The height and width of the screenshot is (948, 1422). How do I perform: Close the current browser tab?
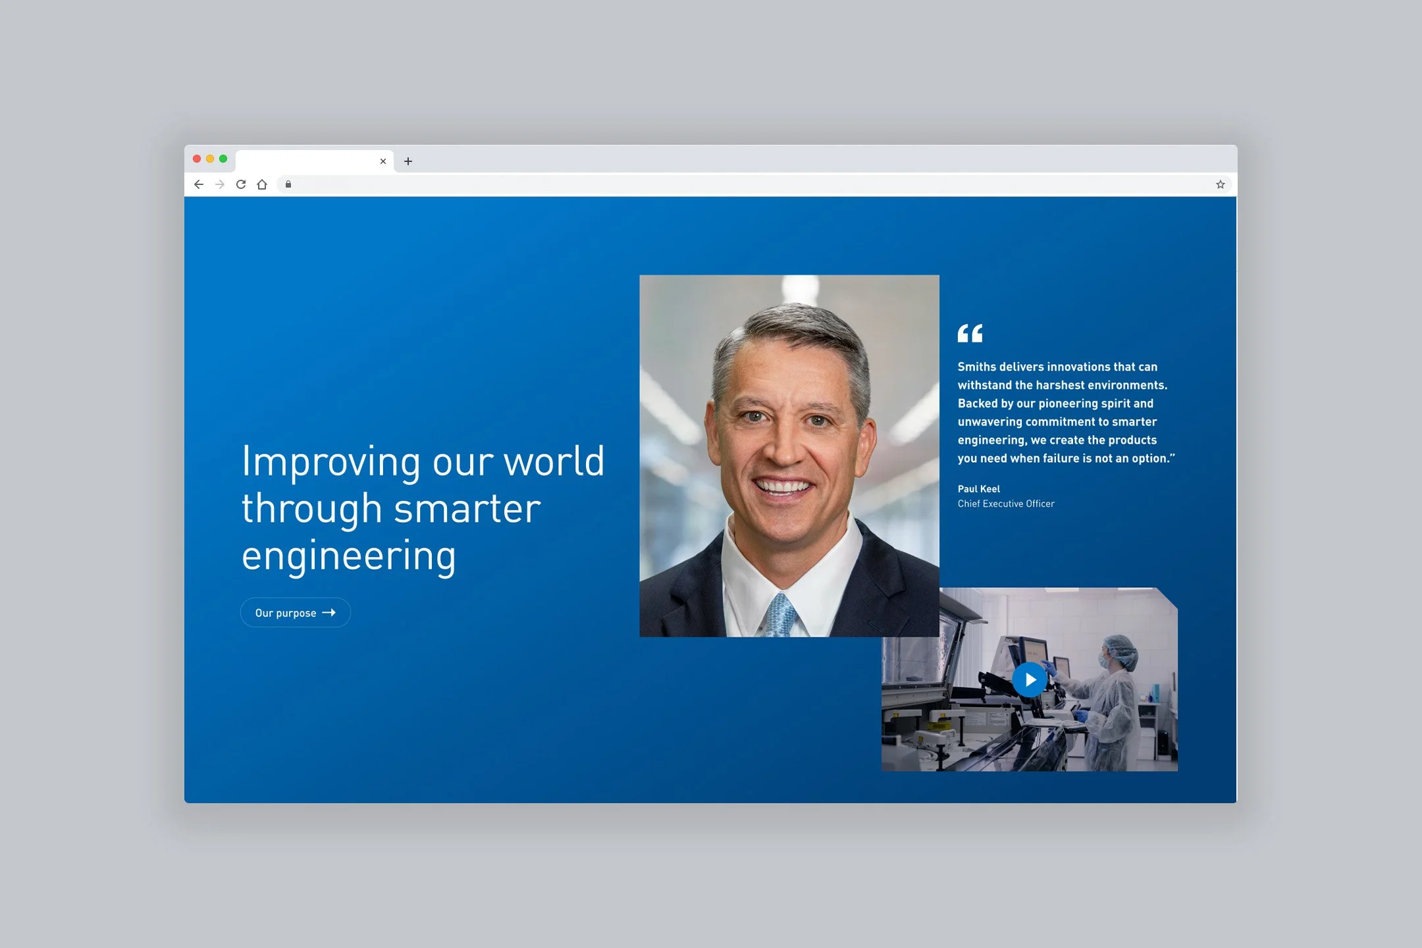[383, 161]
